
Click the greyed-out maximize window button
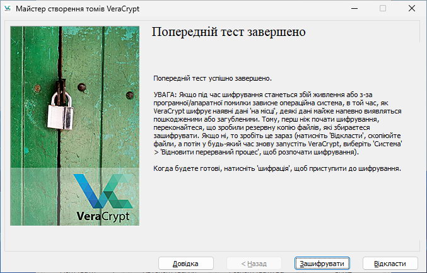click(x=382, y=8)
